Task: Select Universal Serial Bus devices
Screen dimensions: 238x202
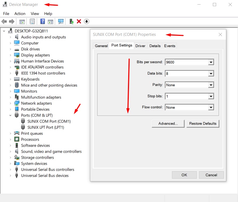Action: 45,176
